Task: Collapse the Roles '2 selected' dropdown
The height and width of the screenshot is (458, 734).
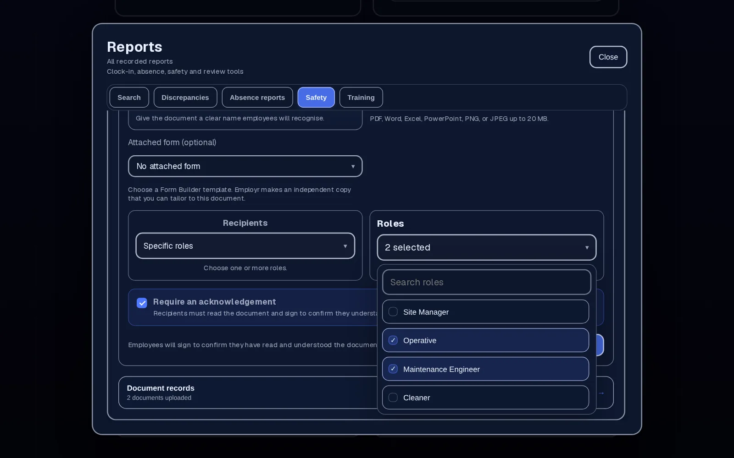Action: (x=486, y=247)
